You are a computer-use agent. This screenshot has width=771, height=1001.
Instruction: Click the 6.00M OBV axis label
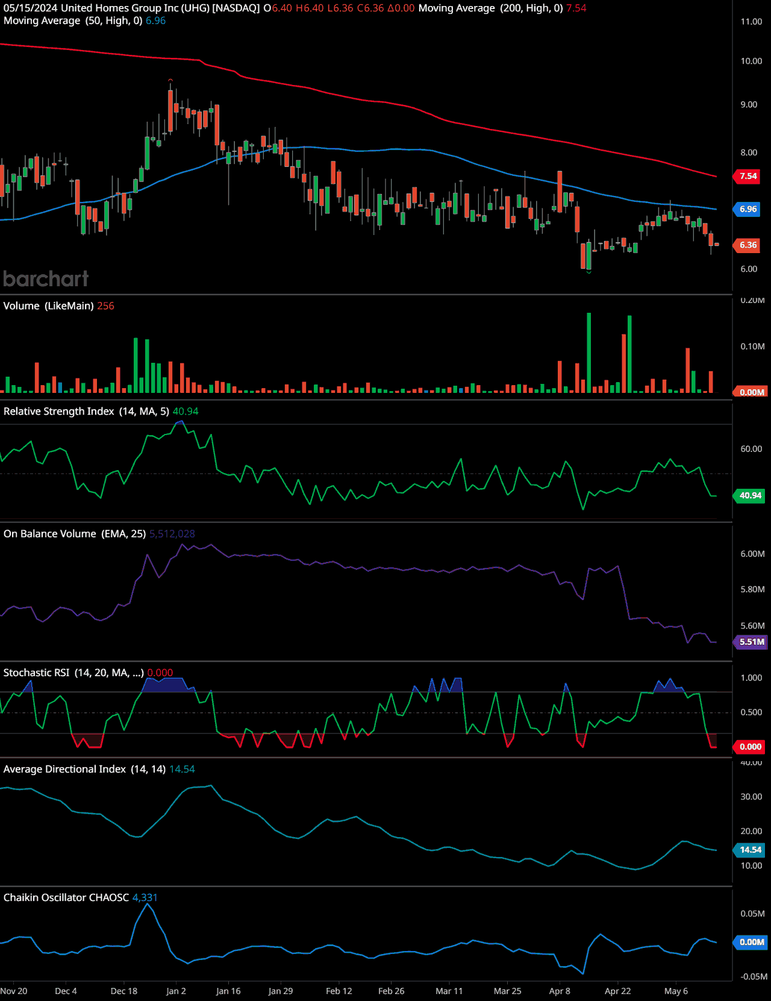click(x=752, y=554)
